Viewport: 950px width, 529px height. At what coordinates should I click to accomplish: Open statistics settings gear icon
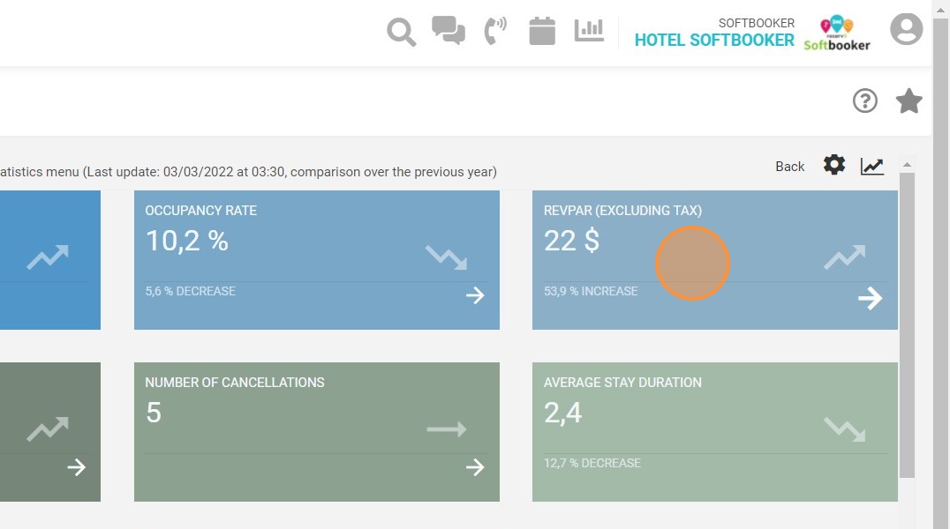point(834,165)
